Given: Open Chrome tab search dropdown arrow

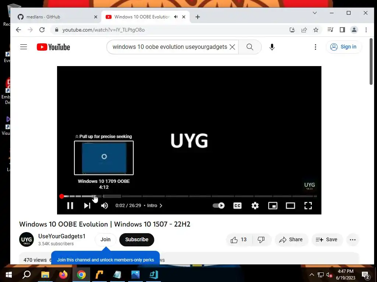Looking at the screenshot, I should (x=315, y=13).
